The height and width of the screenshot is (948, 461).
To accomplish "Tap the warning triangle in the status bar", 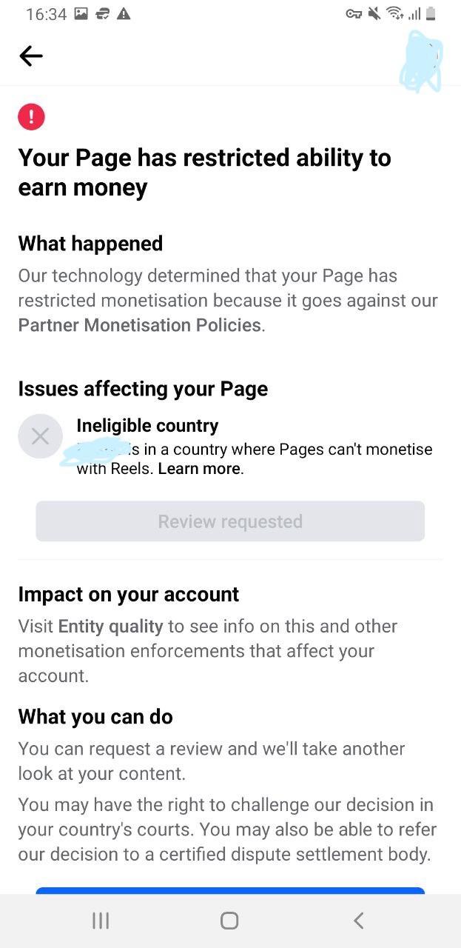I will (x=125, y=13).
